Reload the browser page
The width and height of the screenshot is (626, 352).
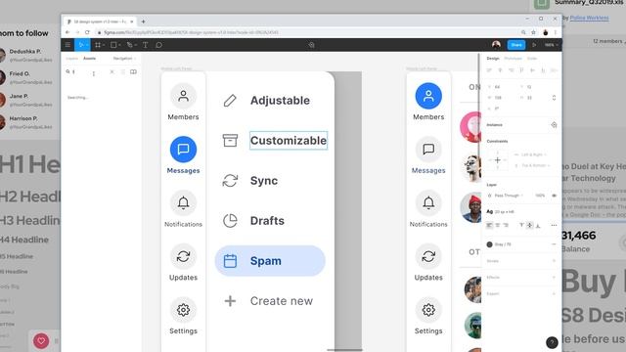[x=87, y=32]
